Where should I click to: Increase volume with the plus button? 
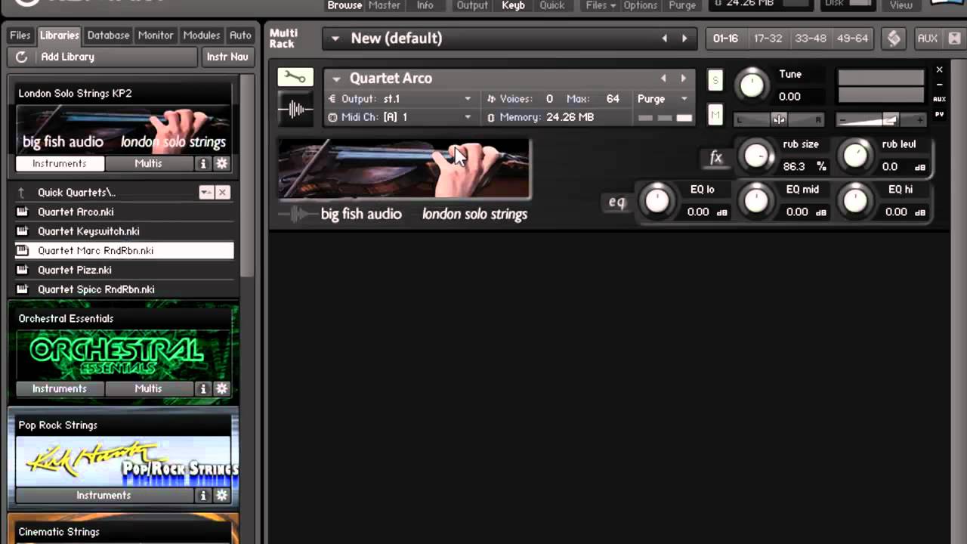919,119
